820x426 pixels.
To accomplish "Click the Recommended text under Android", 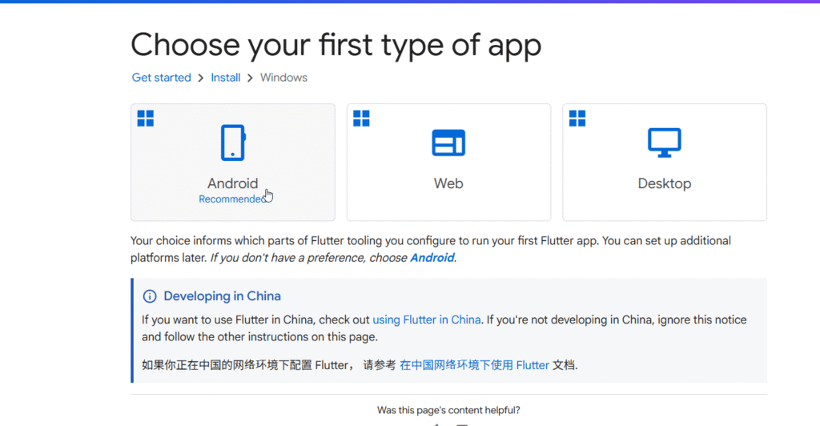I will tap(231, 199).
